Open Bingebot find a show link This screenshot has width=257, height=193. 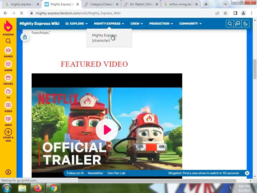click(x=204, y=173)
